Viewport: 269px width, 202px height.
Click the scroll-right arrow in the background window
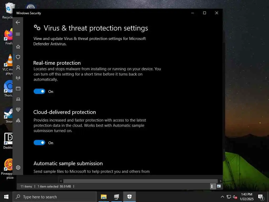[x=220, y=181]
